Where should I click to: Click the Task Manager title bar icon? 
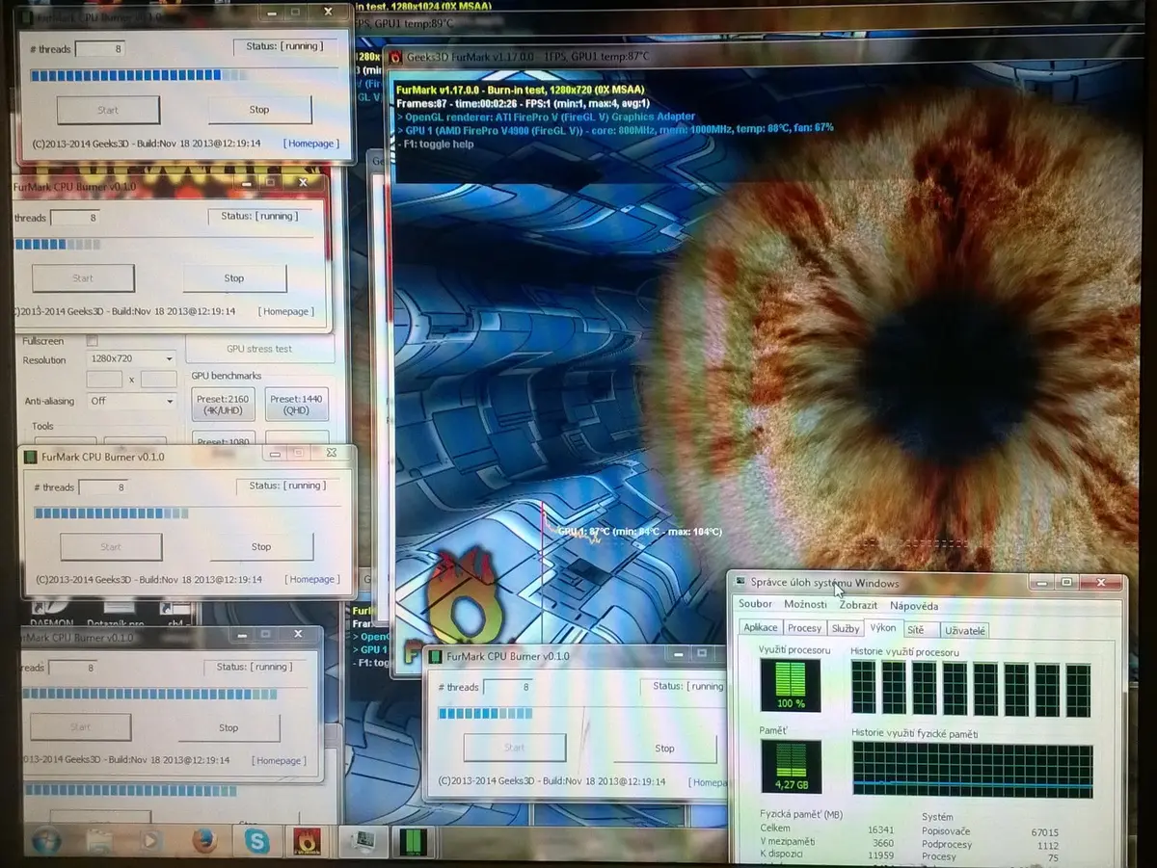740,582
